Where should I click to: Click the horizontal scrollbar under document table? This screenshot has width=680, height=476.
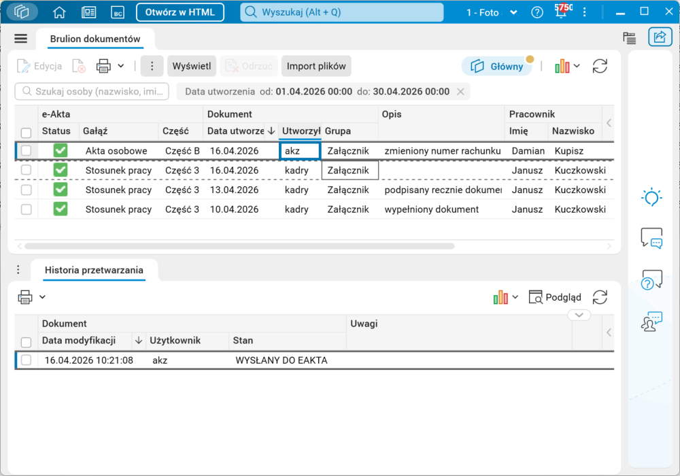239,245
